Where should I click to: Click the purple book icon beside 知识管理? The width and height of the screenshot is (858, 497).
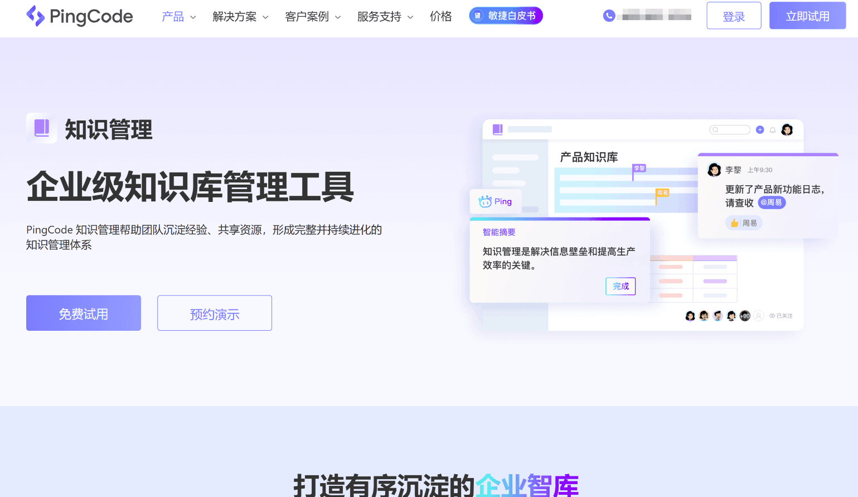pos(42,128)
